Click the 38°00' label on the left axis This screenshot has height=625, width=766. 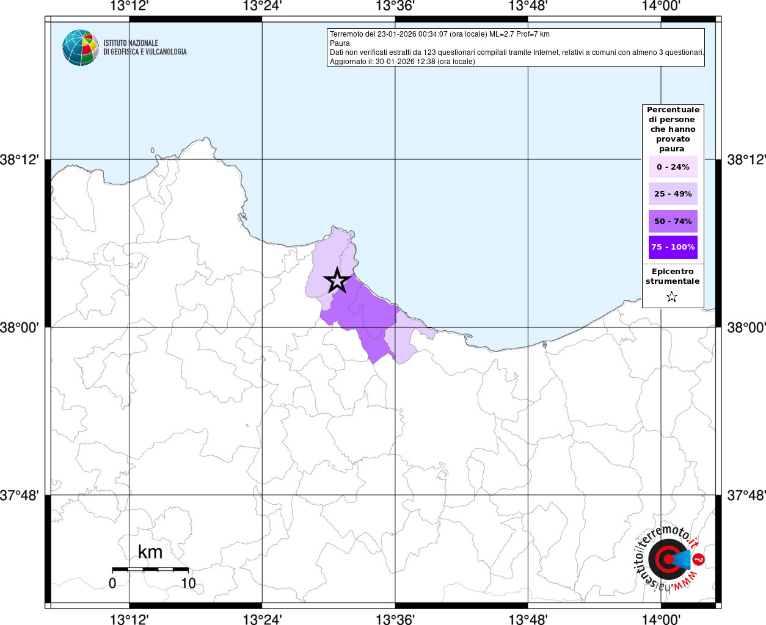[19, 328]
